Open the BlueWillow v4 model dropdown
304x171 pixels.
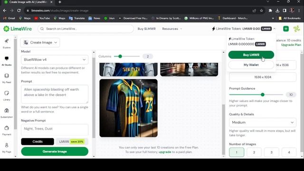[x=55, y=59]
